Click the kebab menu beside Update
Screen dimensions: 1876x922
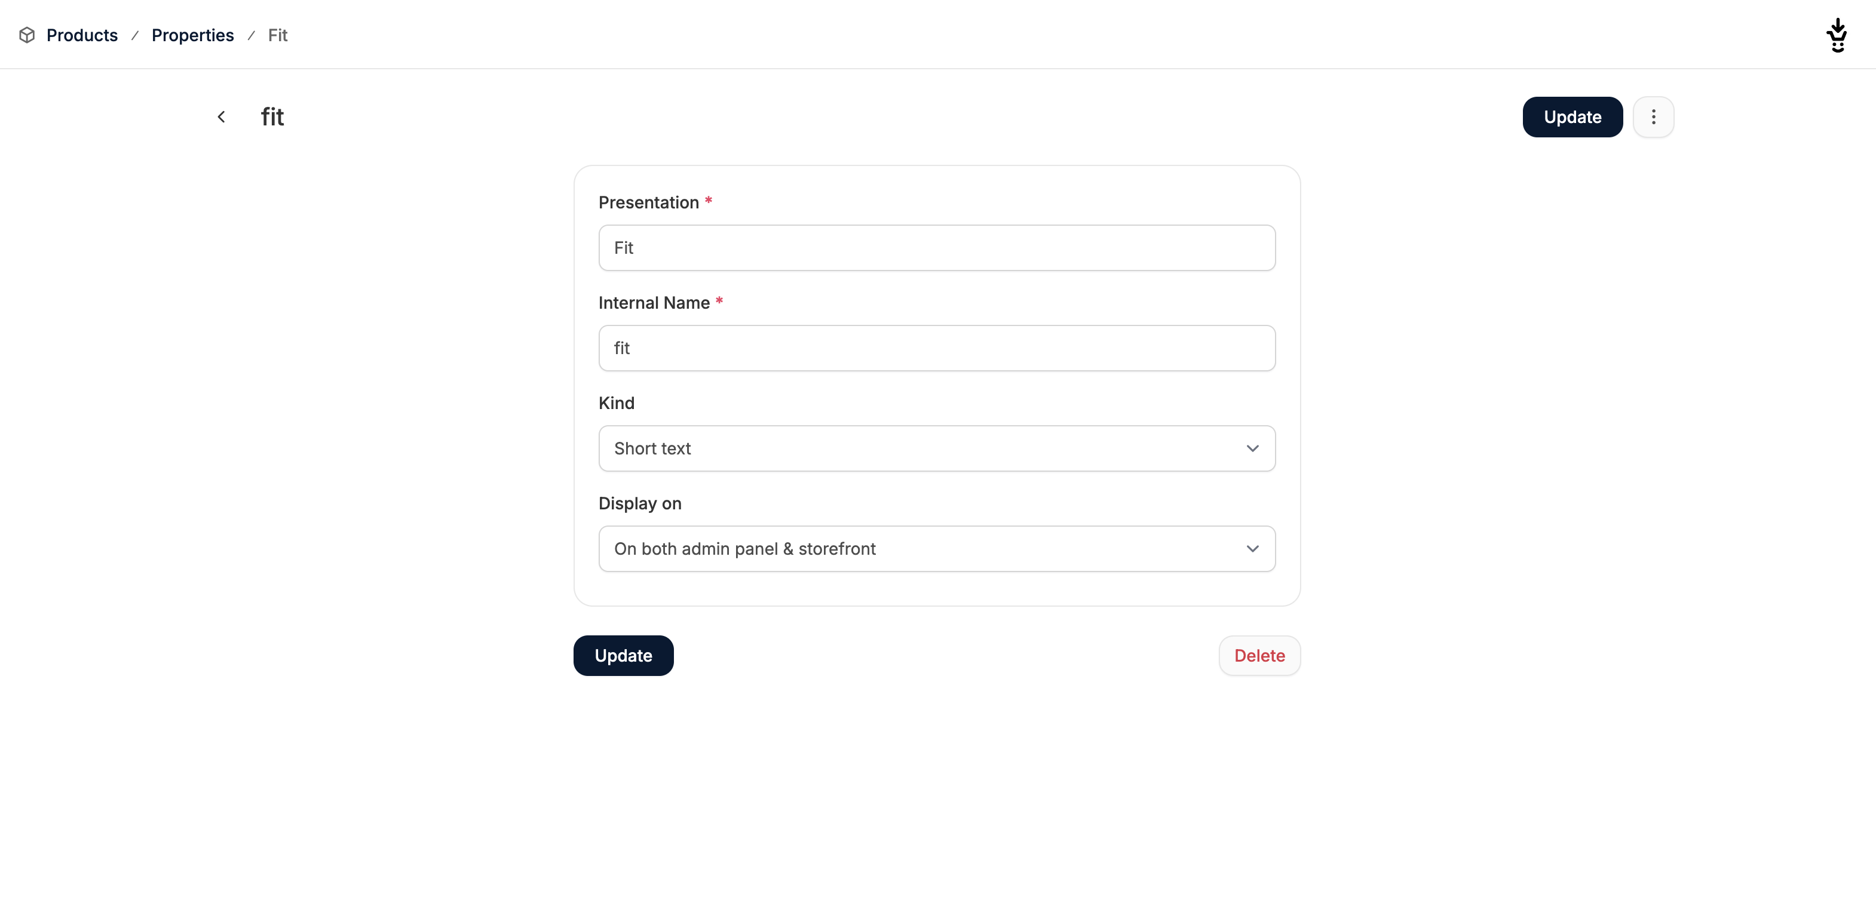[1654, 116]
